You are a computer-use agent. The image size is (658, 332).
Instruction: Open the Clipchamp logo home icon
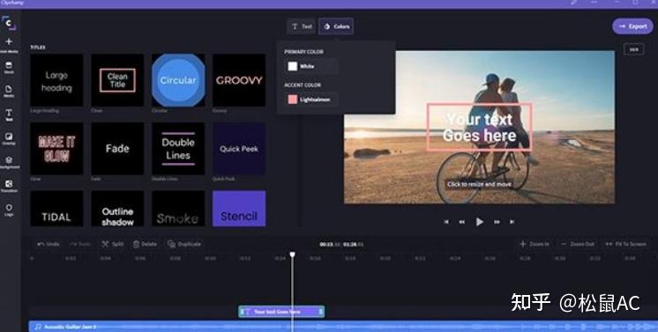[9, 23]
